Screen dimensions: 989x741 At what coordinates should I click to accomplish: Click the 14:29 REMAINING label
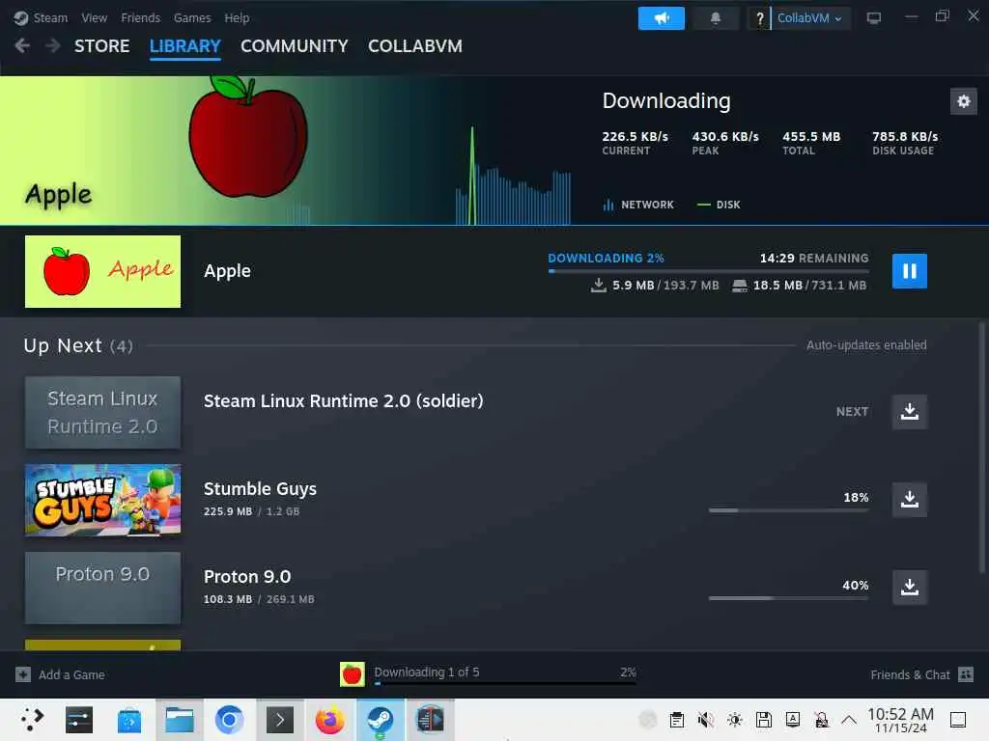(x=813, y=258)
